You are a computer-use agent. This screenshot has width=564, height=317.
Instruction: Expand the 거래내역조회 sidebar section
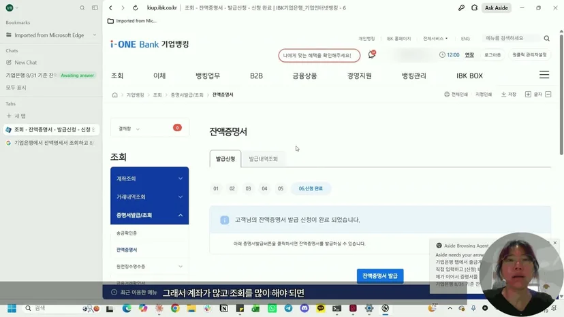[150, 197]
